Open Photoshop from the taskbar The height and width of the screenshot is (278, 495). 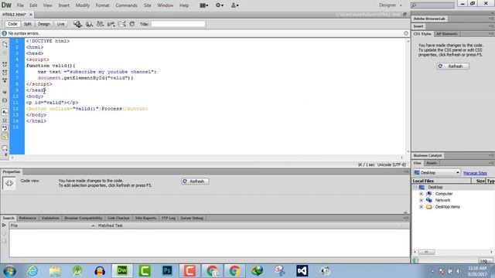coord(167,271)
